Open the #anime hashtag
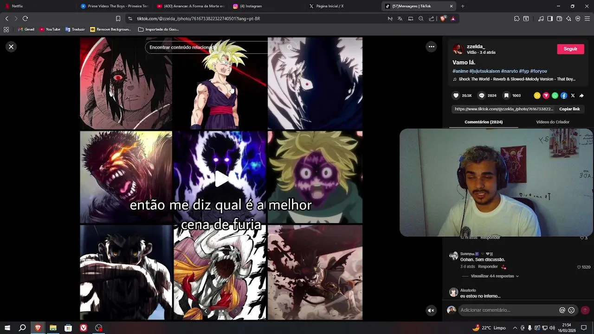 pyautogui.click(x=460, y=71)
